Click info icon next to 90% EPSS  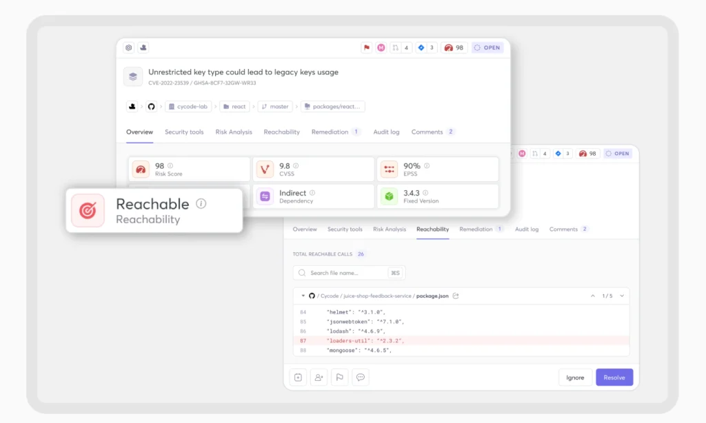tap(427, 165)
